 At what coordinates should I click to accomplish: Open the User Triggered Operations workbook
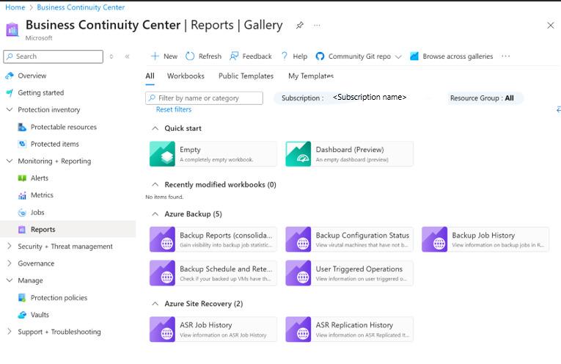349,273
